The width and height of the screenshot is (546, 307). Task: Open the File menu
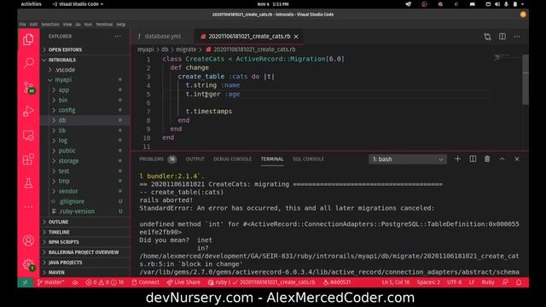[23, 25]
